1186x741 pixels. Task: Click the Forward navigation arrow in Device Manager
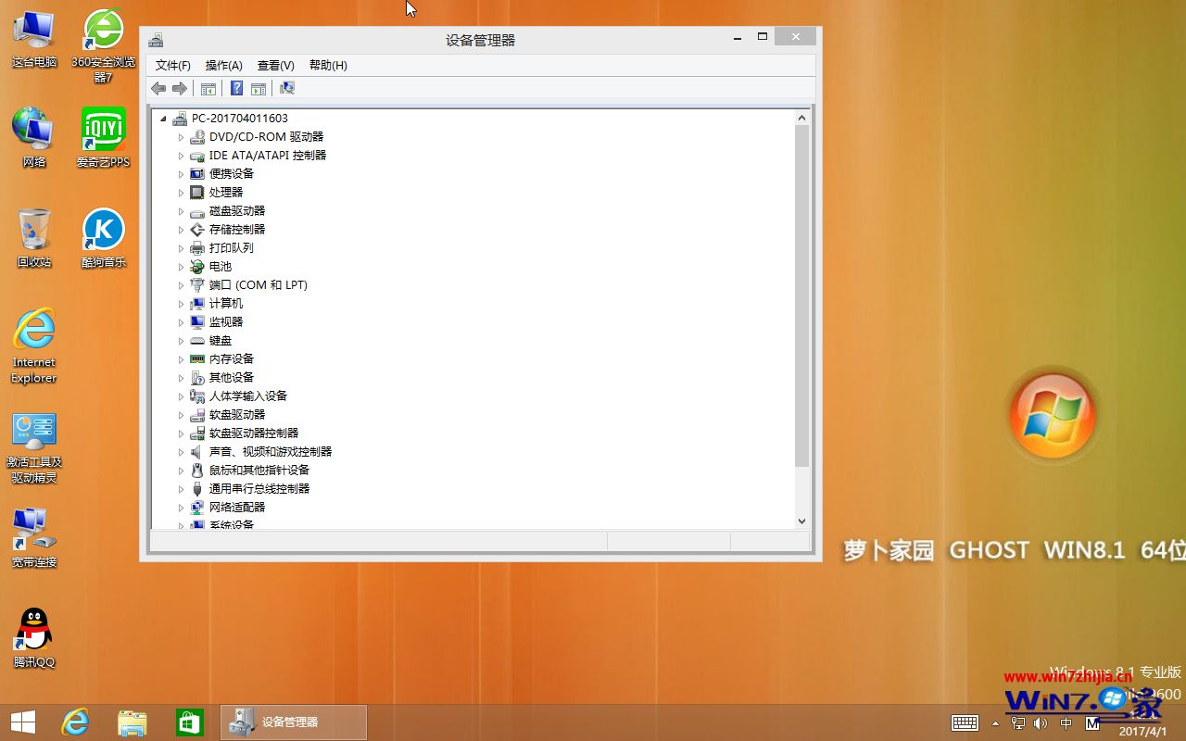point(180,88)
